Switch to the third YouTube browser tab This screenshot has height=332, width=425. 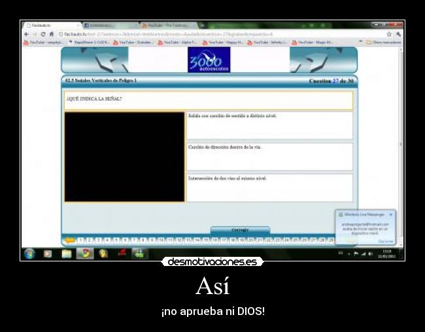[x=167, y=25]
